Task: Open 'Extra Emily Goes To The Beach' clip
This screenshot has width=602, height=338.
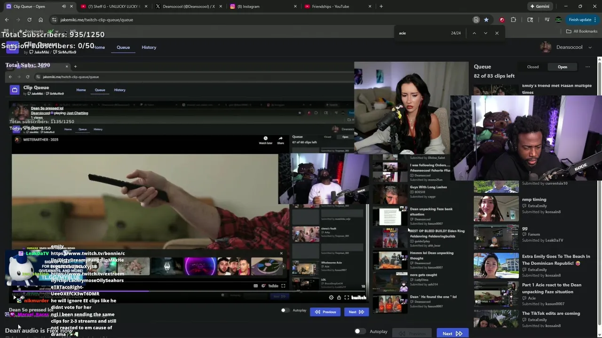Action: coord(556,260)
